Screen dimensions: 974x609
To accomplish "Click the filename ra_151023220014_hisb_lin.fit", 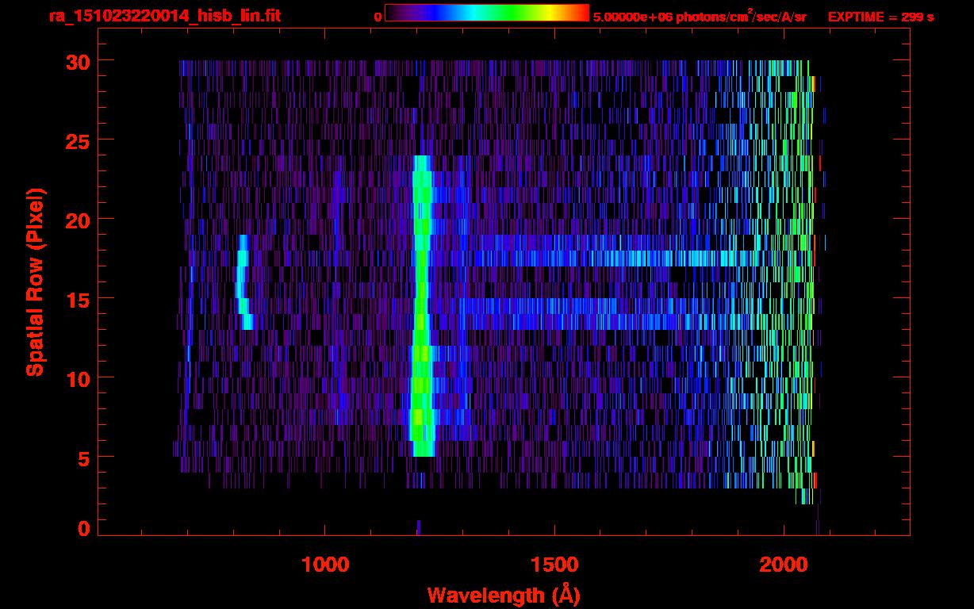I will (164, 16).
